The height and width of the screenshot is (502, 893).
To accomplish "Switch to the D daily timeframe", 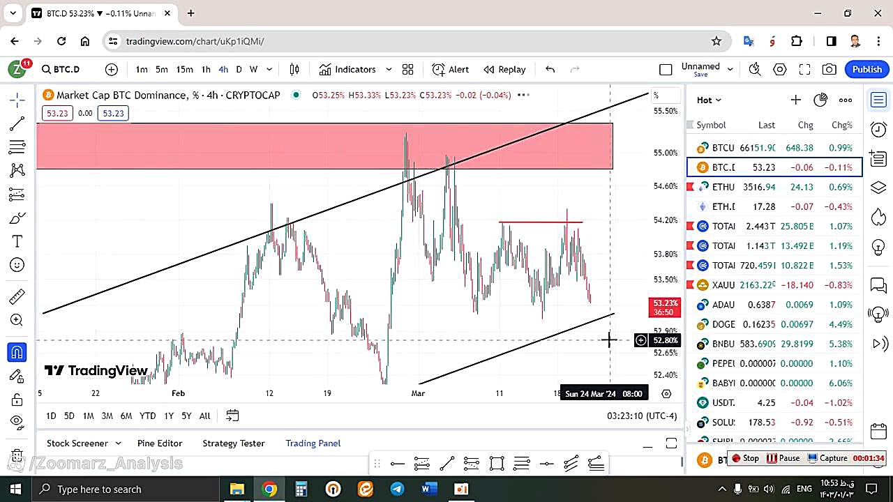I will [x=239, y=69].
